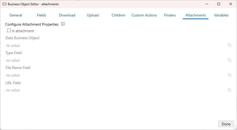
Task: Minimize the Business Object Editor window
Action: (207, 4)
